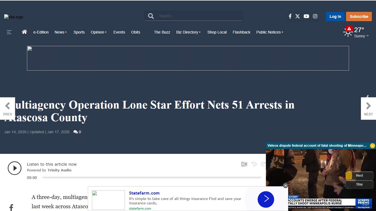
Task: Open the Instagram profile icon
Action: click(x=315, y=16)
